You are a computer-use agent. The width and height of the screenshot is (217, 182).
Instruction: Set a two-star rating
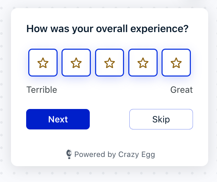click(76, 62)
